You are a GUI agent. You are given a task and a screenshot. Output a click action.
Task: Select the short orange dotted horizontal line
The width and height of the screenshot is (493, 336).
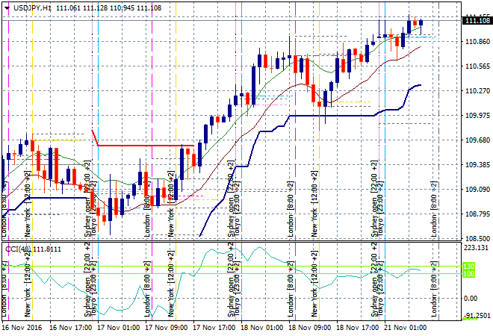pyautogui.click(x=350, y=102)
